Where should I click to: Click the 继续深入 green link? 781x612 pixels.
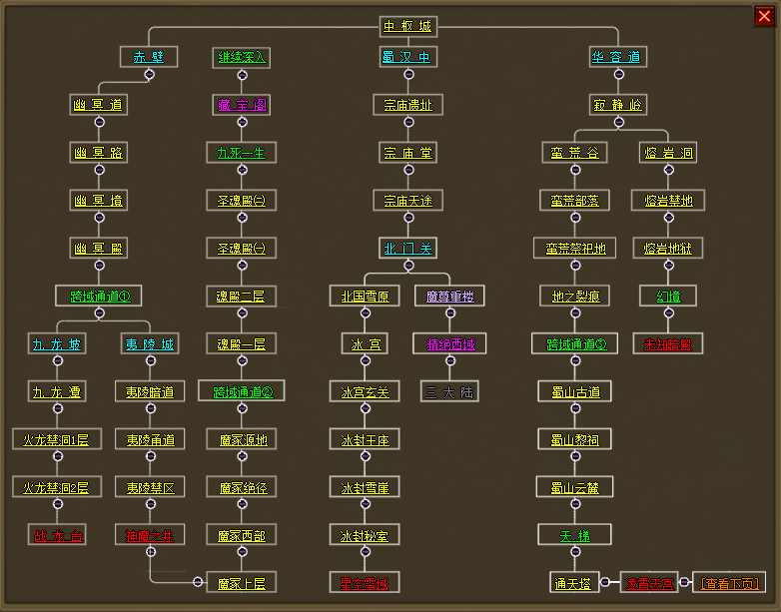[241, 57]
